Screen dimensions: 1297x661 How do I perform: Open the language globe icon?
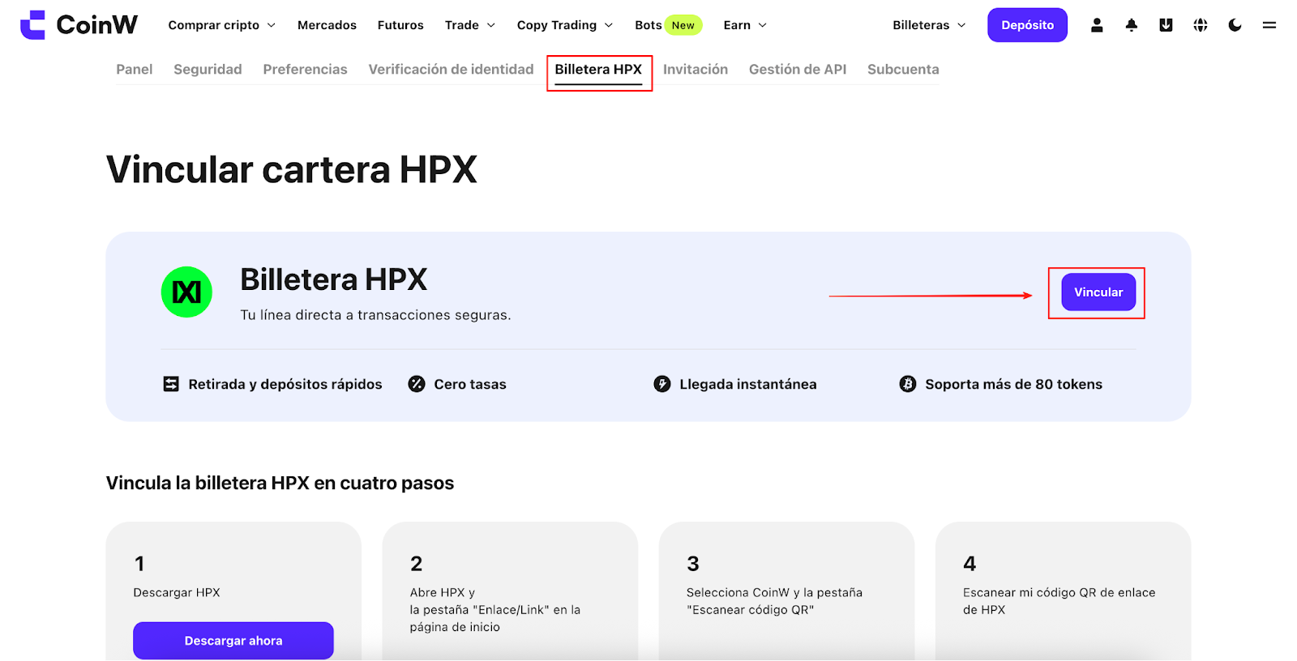coord(1201,25)
